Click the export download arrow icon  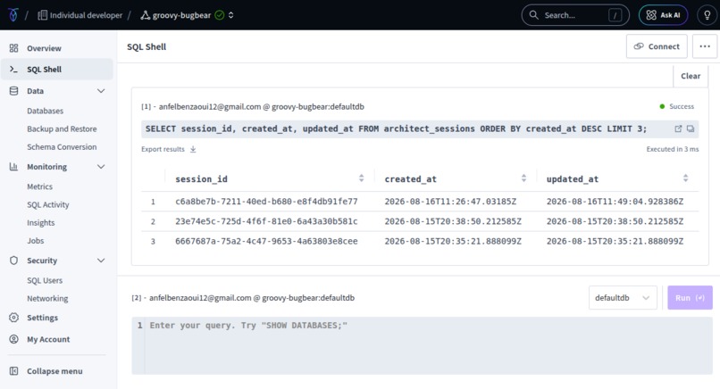coord(193,149)
